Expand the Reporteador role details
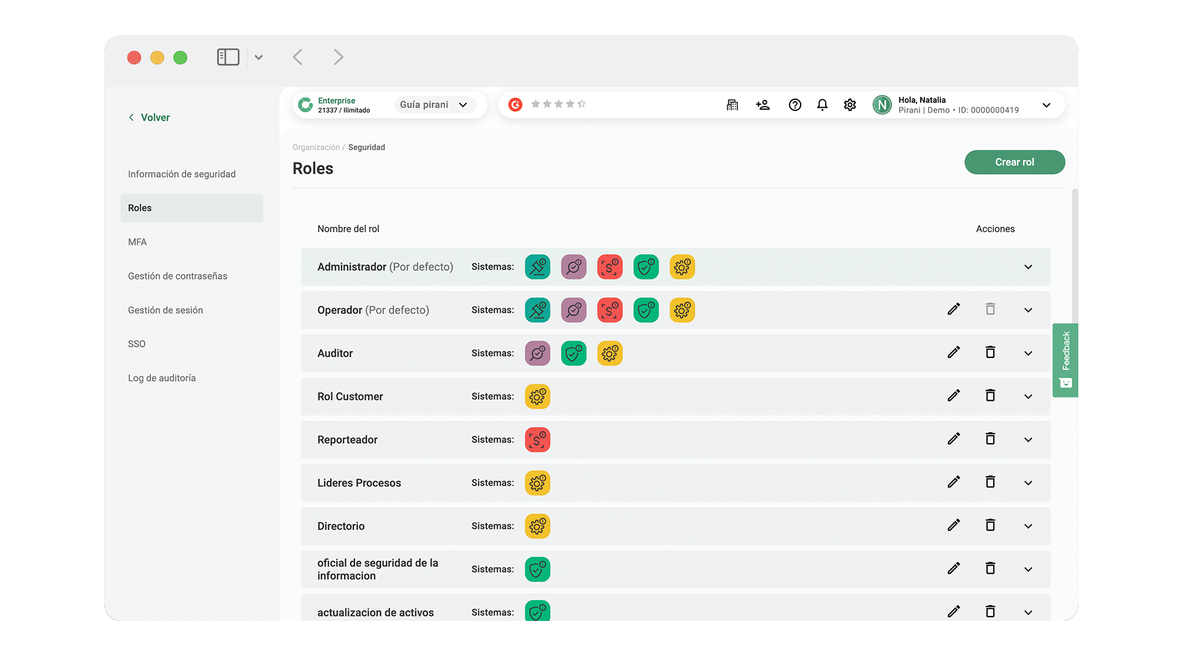Screen dimensions: 1177x662 click(1028, 439)
